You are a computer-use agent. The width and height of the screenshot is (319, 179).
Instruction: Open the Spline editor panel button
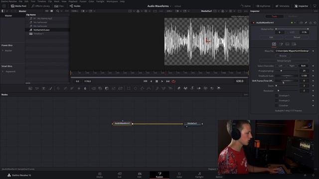pos(246,6)
